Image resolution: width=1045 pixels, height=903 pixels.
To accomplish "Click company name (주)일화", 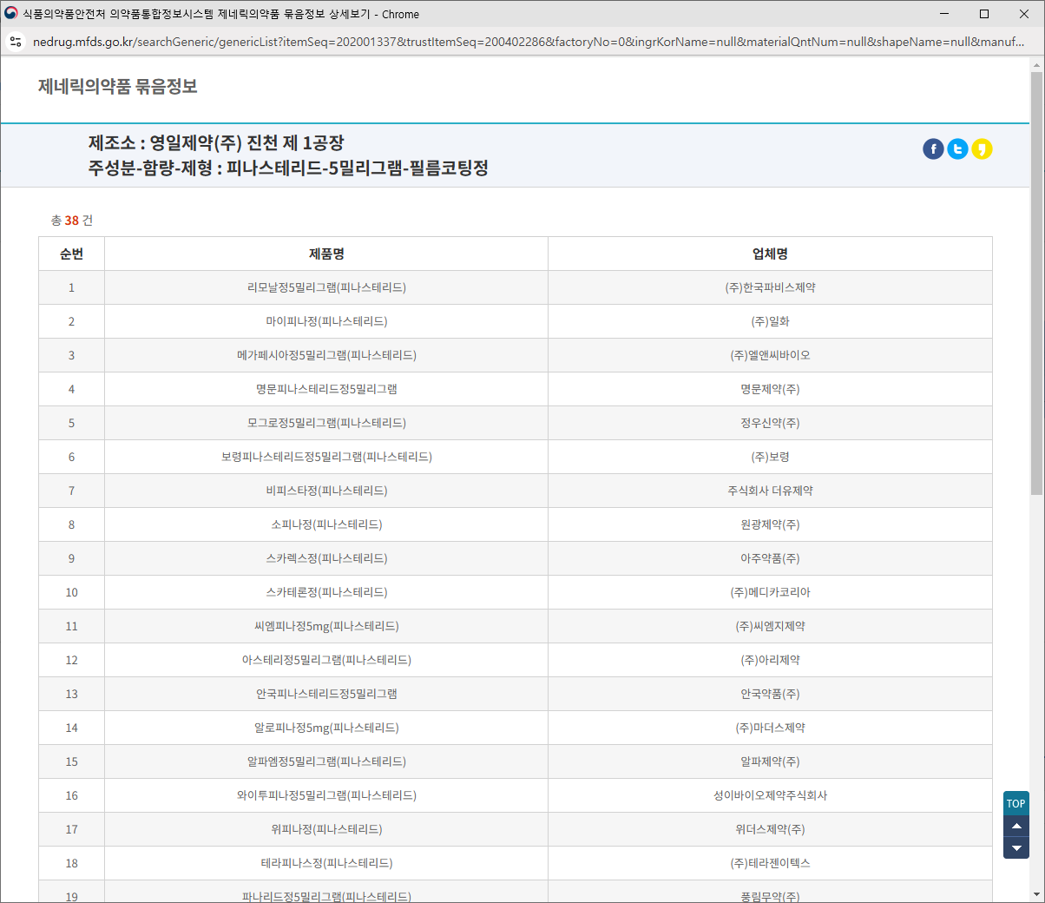I will pyautogui.click(x=770, y=321).
